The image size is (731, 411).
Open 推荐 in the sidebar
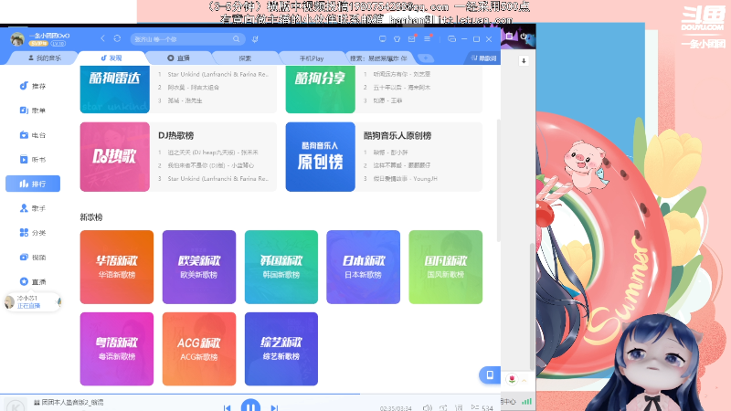33,86
